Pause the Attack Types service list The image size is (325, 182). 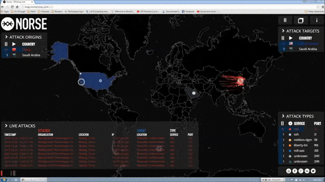[x=282, y=123]
